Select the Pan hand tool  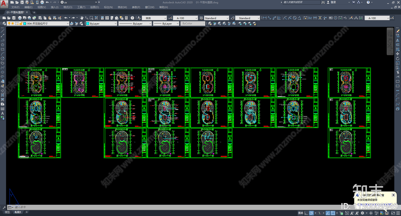tap(82, 18)
